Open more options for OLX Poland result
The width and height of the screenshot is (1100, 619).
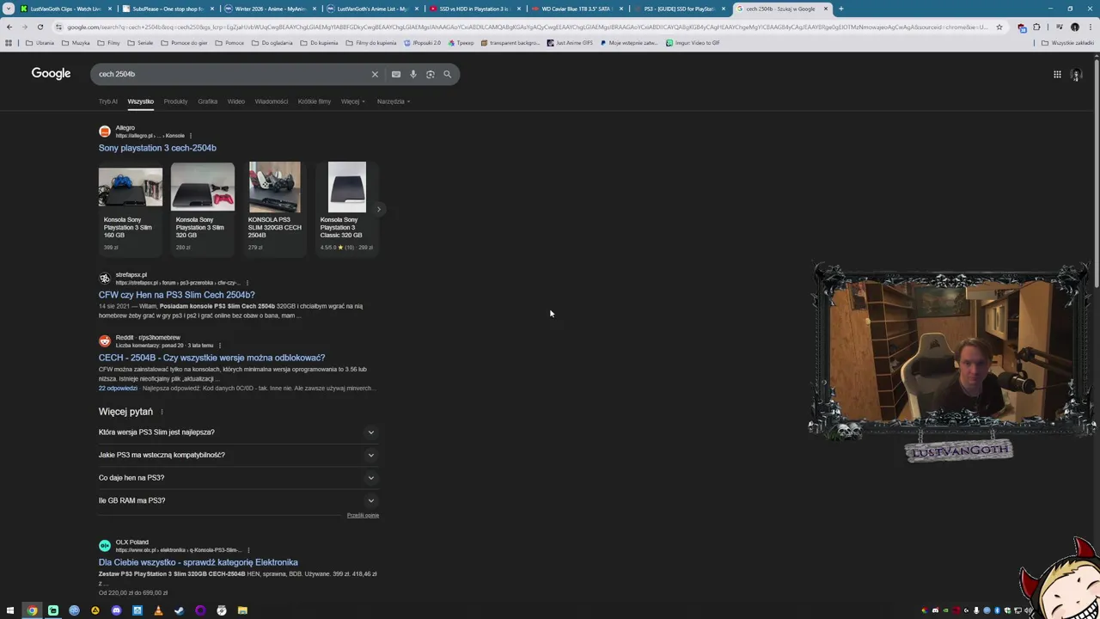248,550
